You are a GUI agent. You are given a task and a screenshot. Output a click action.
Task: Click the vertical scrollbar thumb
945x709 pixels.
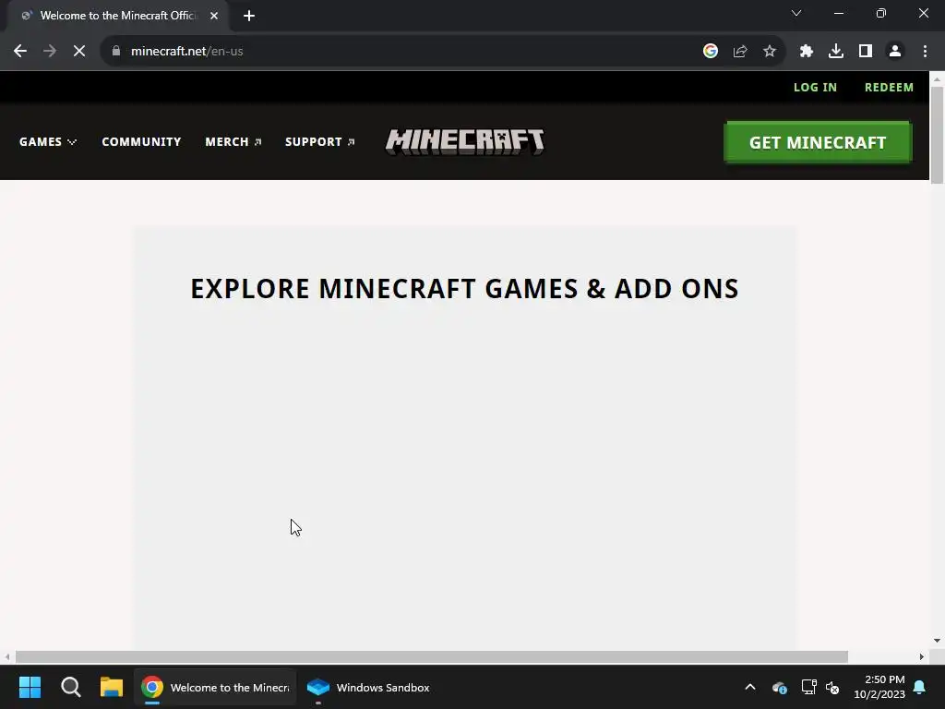(937, 135)
